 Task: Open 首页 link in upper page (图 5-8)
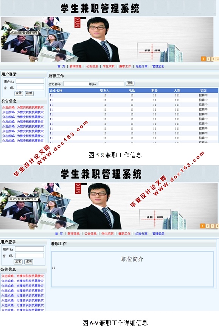click(61, 66)
